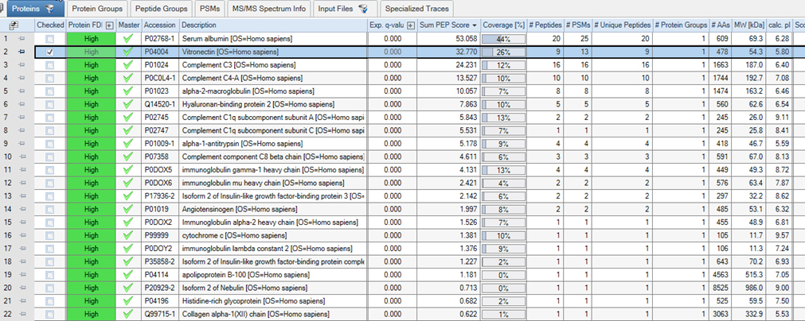
Task: Select accession P99999 cell
Action: [160, 235]
